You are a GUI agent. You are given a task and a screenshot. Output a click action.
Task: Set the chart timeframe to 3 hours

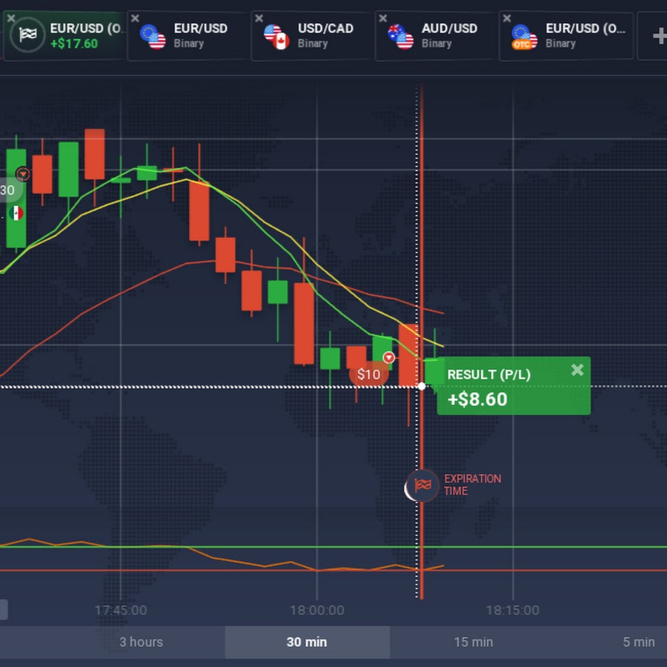141,642
